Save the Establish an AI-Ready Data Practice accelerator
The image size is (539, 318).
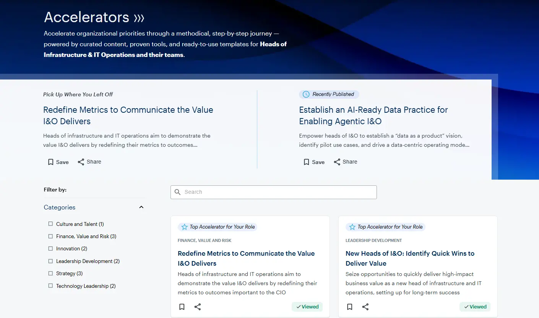click(313, 162)
